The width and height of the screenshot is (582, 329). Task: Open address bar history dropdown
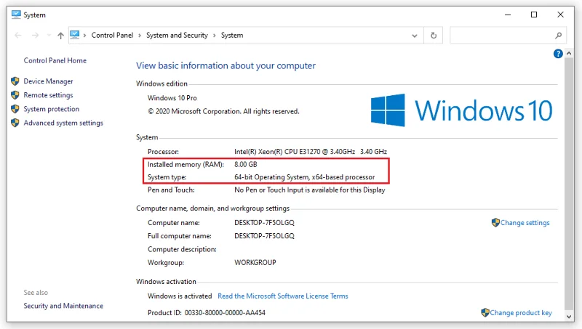(x=415, y=36)
